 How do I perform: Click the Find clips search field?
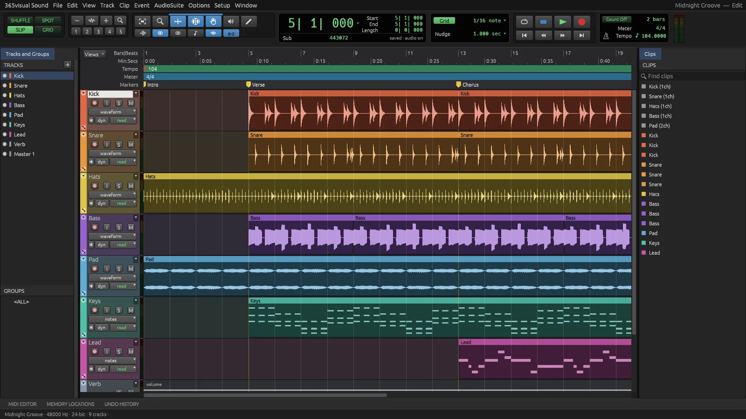tap(692, 76)
